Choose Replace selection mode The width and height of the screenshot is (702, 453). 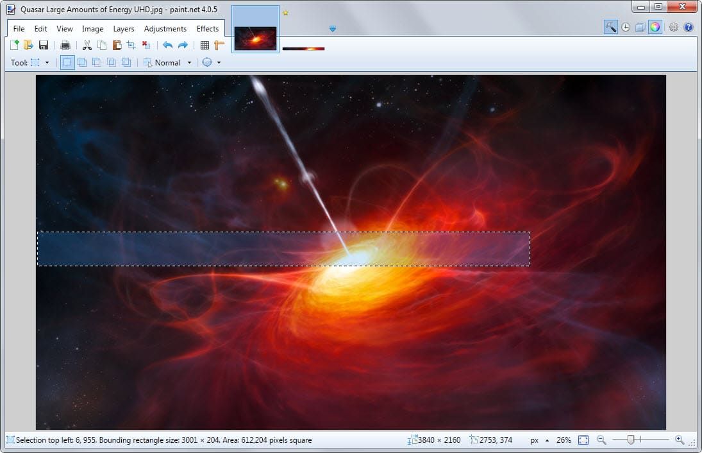[x=67, y=62]
